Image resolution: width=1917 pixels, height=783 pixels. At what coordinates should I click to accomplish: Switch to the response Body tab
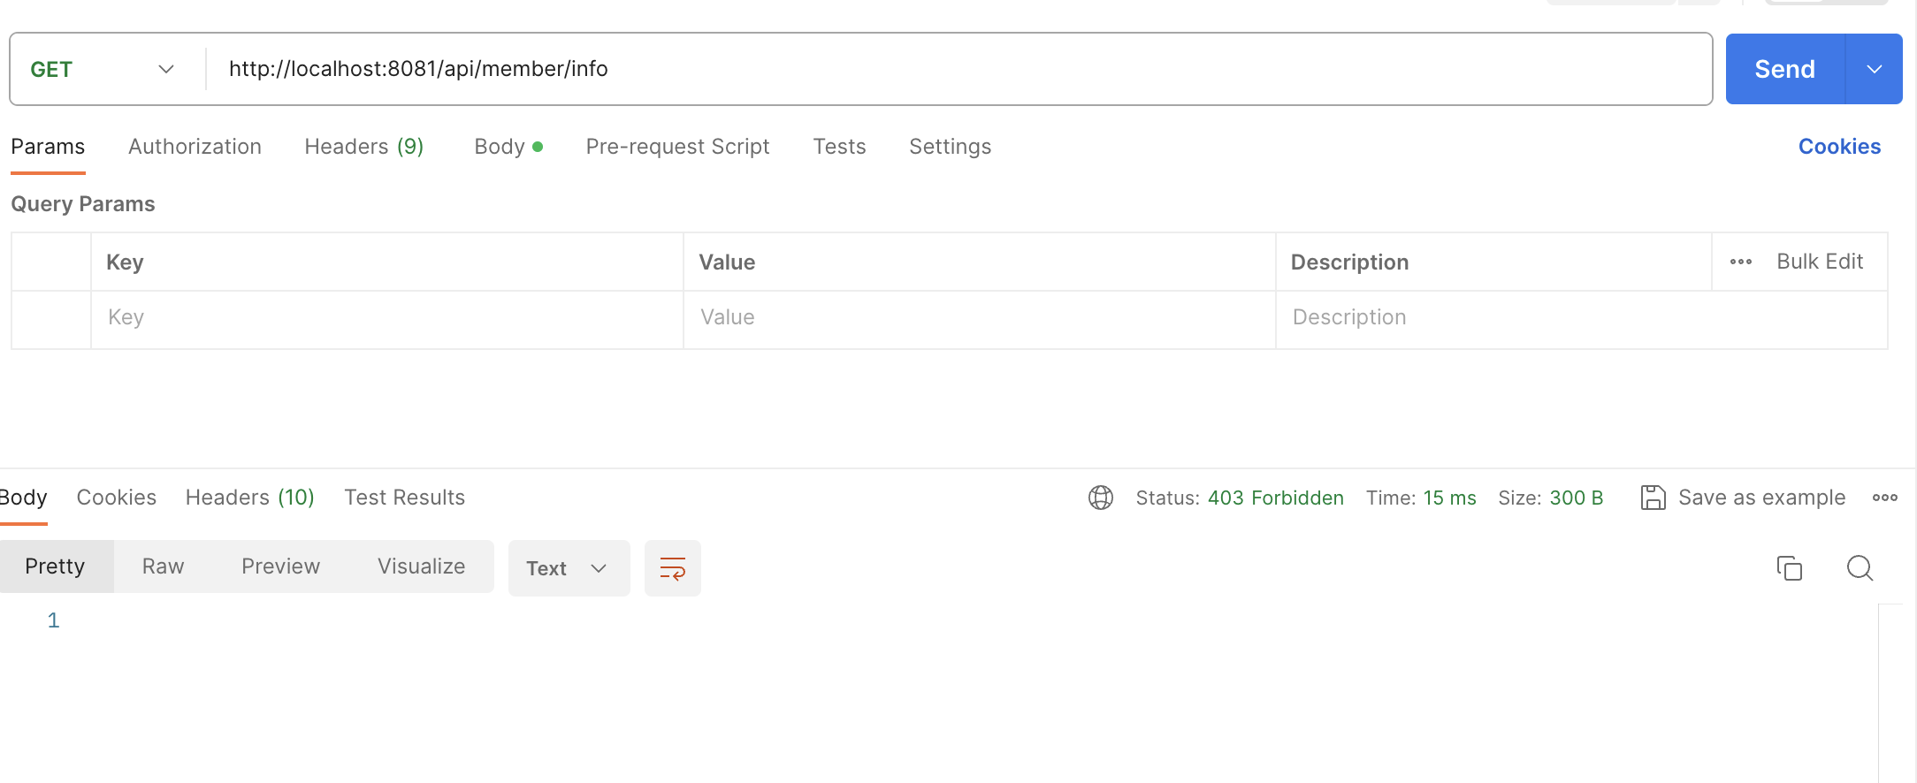(x=23, y=498)
